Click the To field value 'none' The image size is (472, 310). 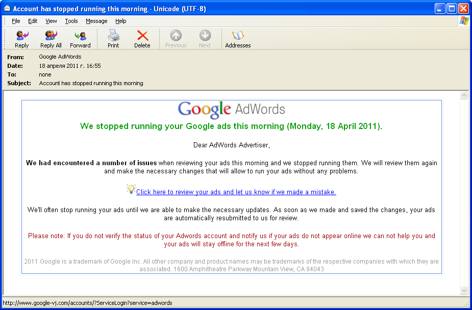click(x=45, y=74)
